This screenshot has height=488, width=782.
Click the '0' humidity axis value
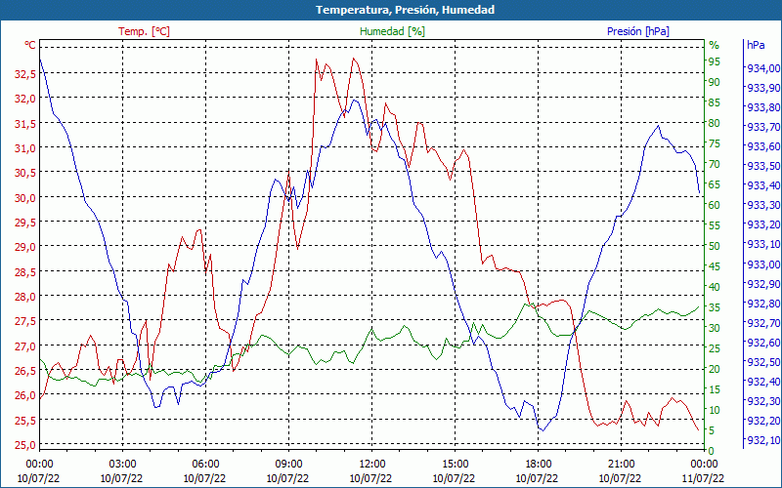point(712,451)
